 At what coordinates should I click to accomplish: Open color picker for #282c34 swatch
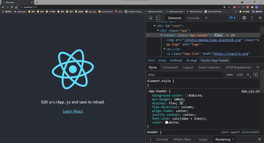coord(186,95)
